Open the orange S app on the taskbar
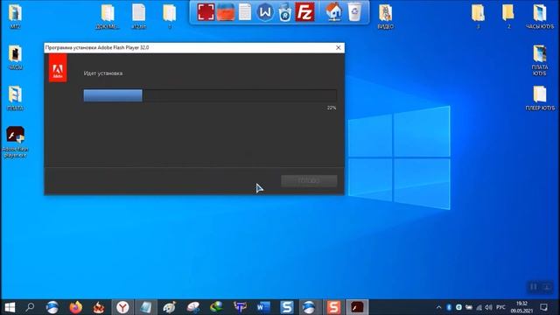This screenshot has width=560, height=315. (x=333, y=307)
